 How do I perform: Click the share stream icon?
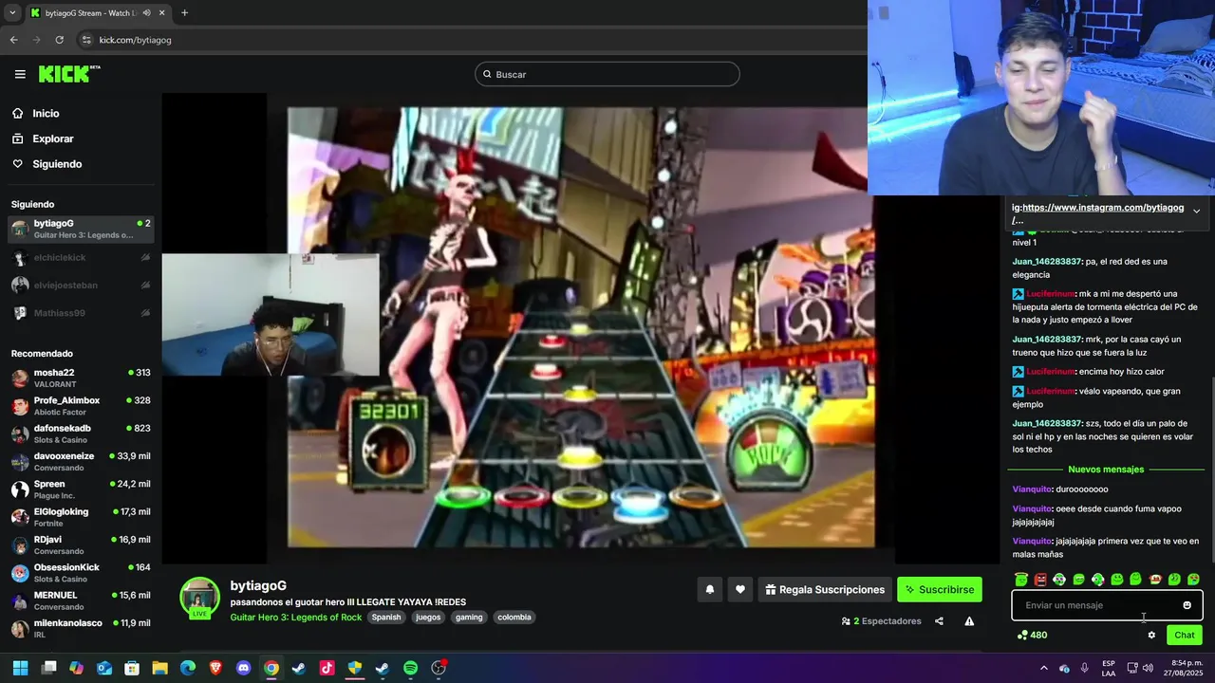(939, 621)
